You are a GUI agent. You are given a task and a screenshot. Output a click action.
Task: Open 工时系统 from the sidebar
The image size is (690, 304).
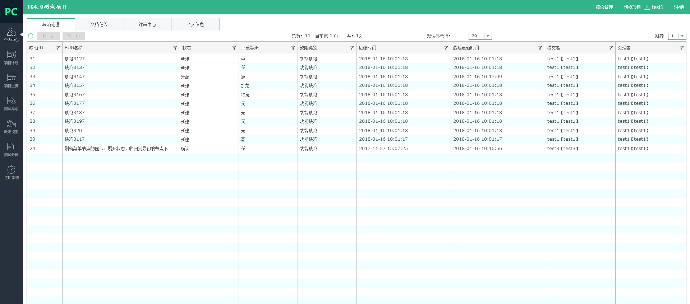click(x=11, y=173)
